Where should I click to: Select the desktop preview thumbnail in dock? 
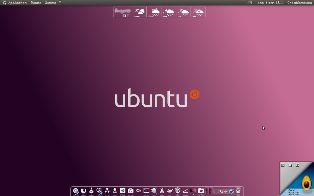[x=193, y=191]
